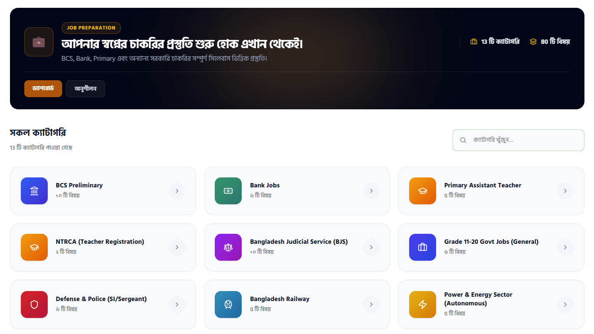594x334 pixels.
Task: Click the layers icon beside 80 টি বিষয়
Action: pyautogui.click(x=533, y=42)
